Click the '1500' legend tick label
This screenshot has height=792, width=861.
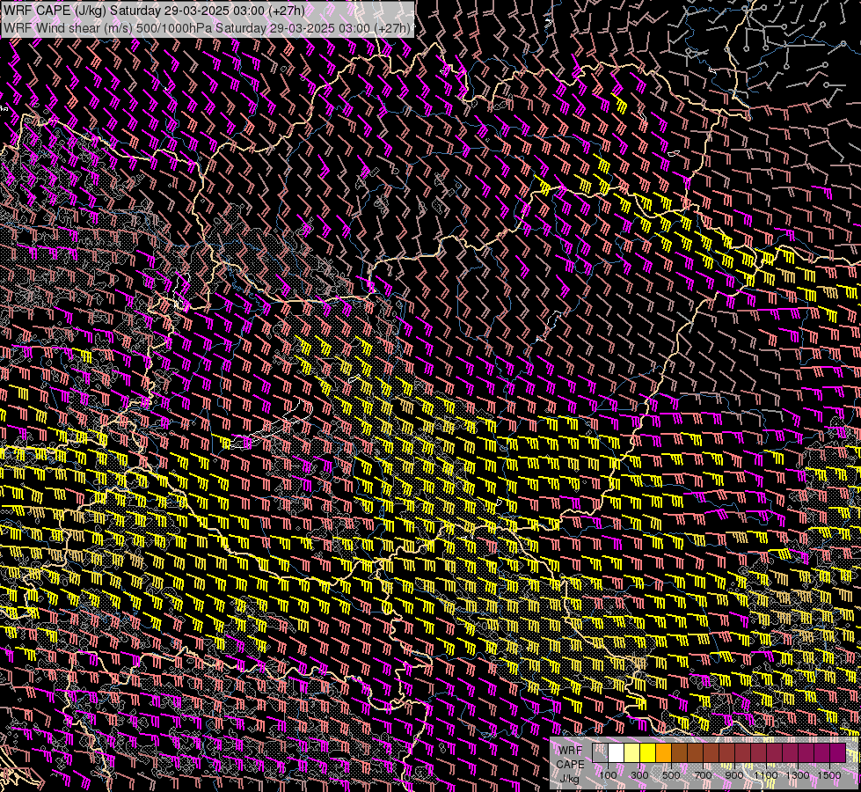click(x=829, y=775)
